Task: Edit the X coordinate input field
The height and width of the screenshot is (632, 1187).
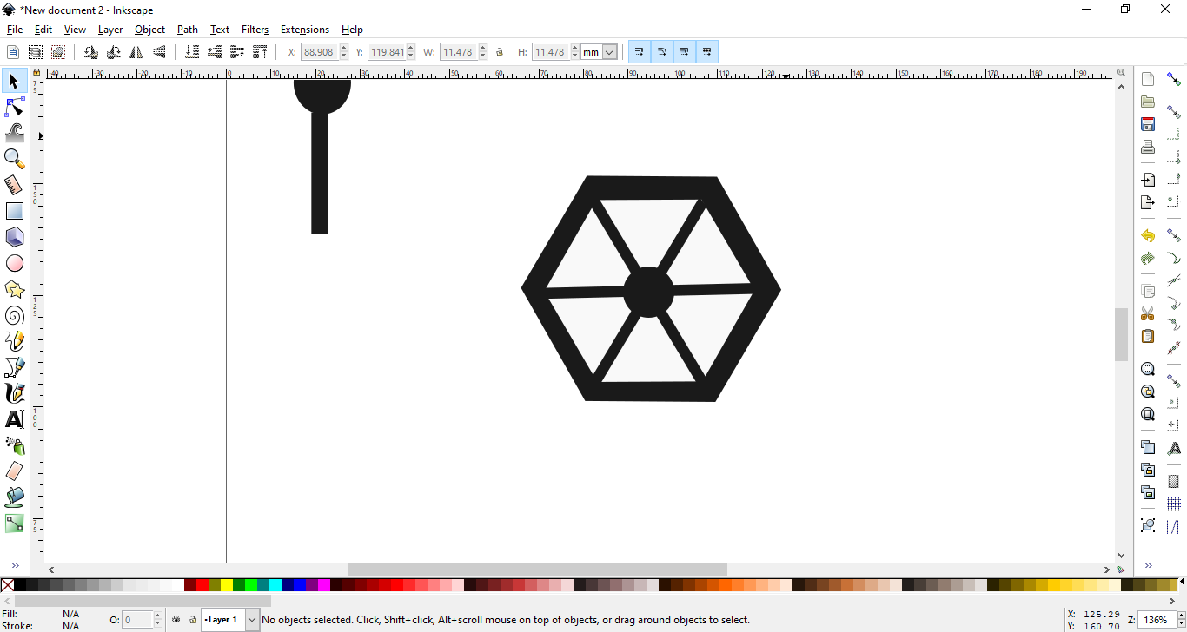Action: [319, 51]
